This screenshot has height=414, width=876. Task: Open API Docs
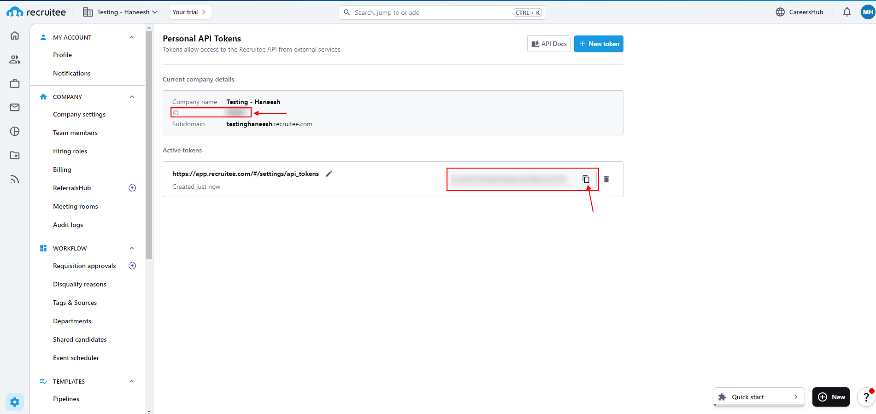tap(549, 44)
